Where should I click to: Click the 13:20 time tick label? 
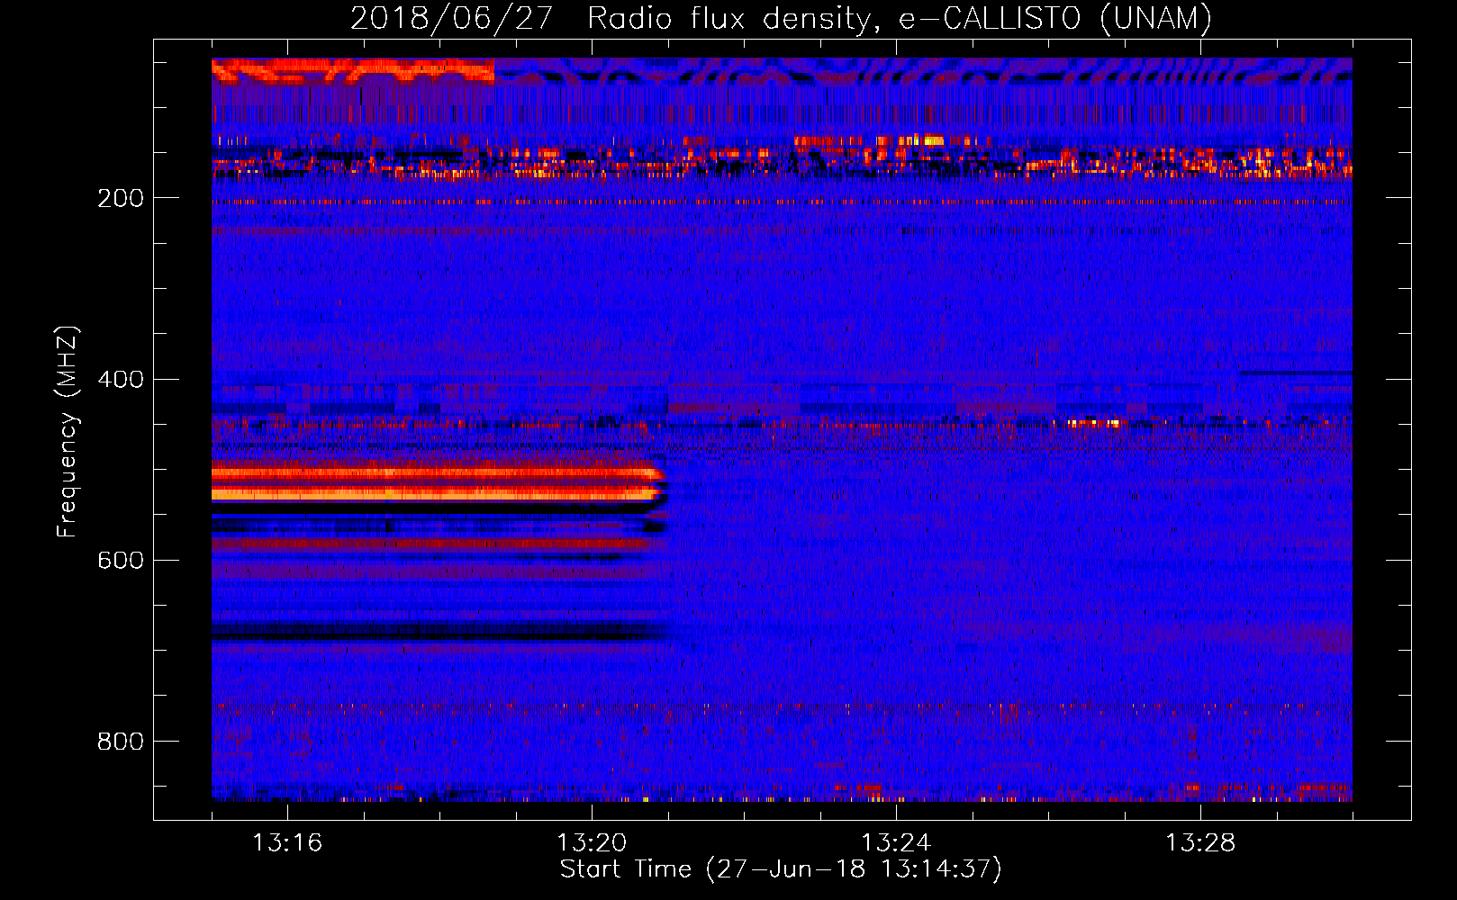[592, 842]
